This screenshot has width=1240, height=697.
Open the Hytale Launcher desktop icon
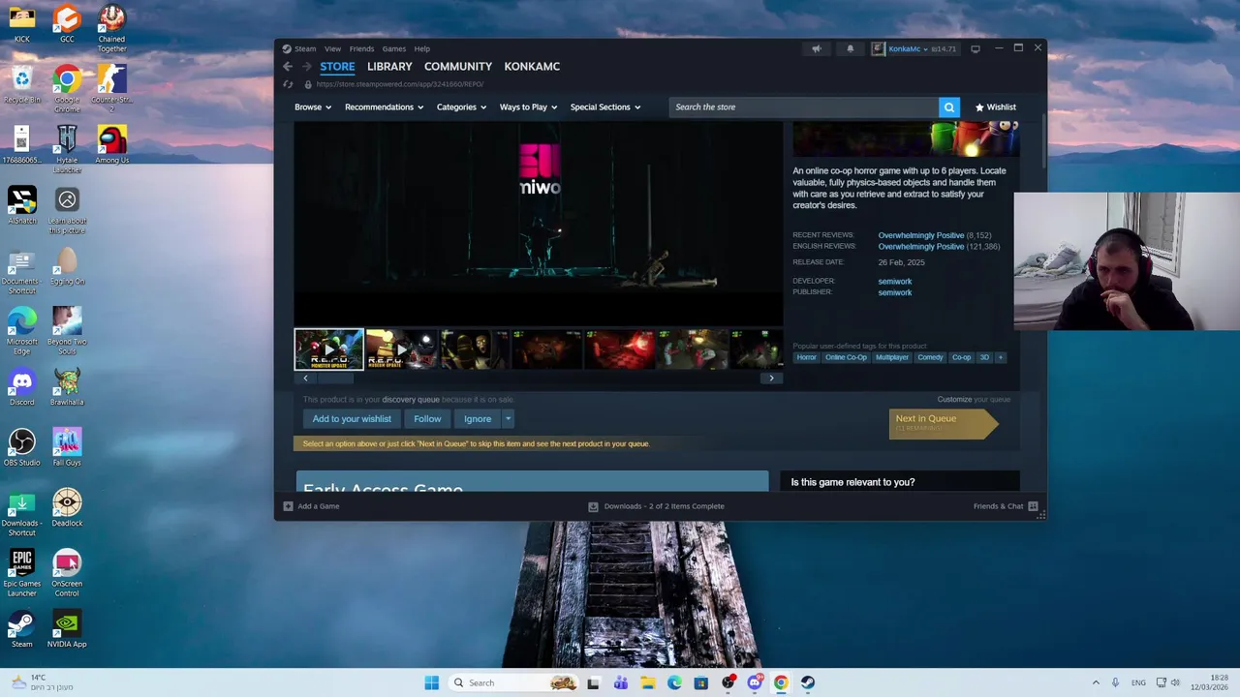click(67, 149)
